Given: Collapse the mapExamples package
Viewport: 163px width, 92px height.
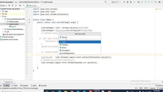Looking at the screenshot, I should [x=5, y=24].
